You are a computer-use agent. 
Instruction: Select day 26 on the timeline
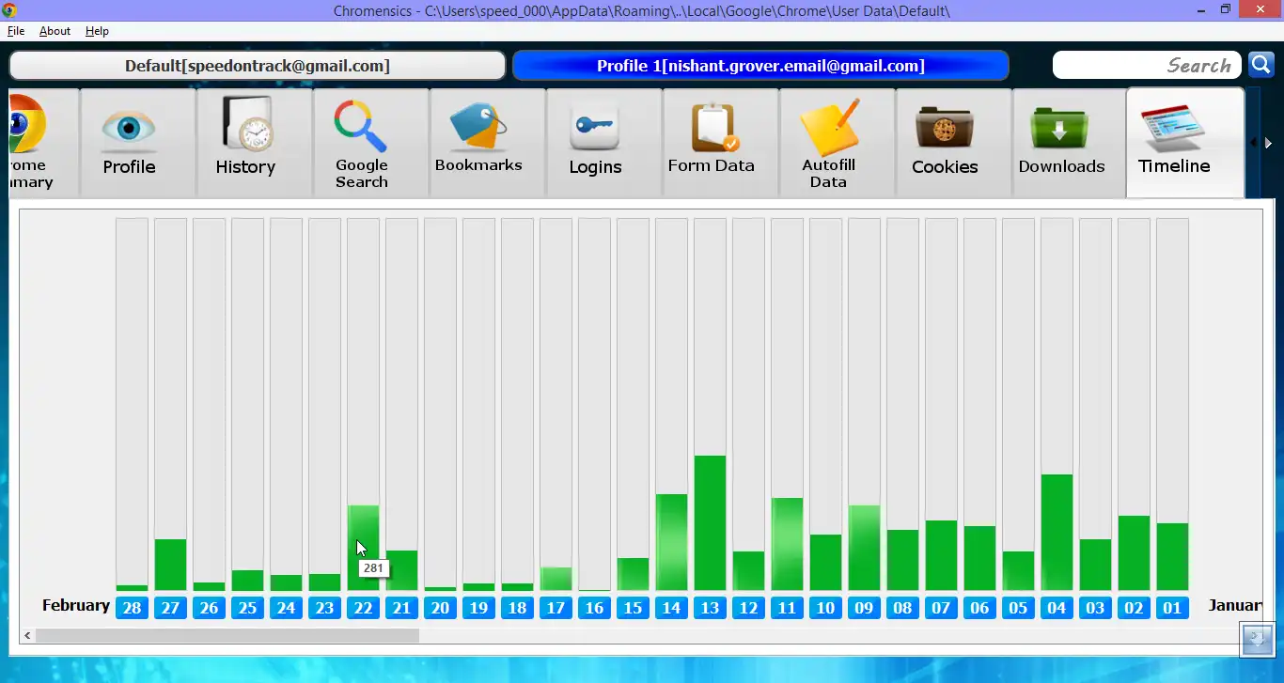click(x=209, y=608)
